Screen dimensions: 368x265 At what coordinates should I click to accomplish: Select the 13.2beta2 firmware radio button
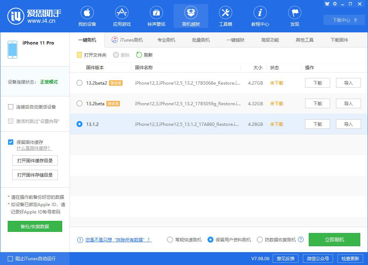click(x=79, y=83)
